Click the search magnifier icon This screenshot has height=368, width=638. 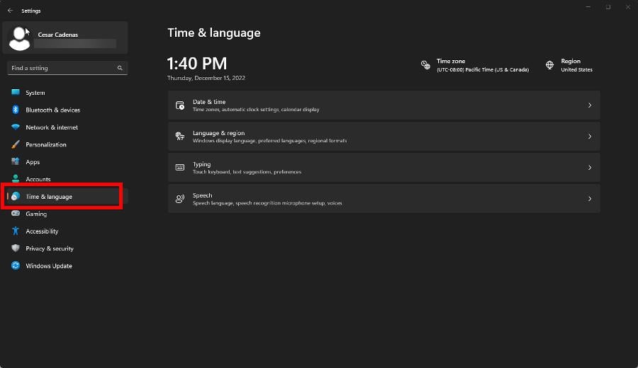pyautogui.click(x=120, y=68)
